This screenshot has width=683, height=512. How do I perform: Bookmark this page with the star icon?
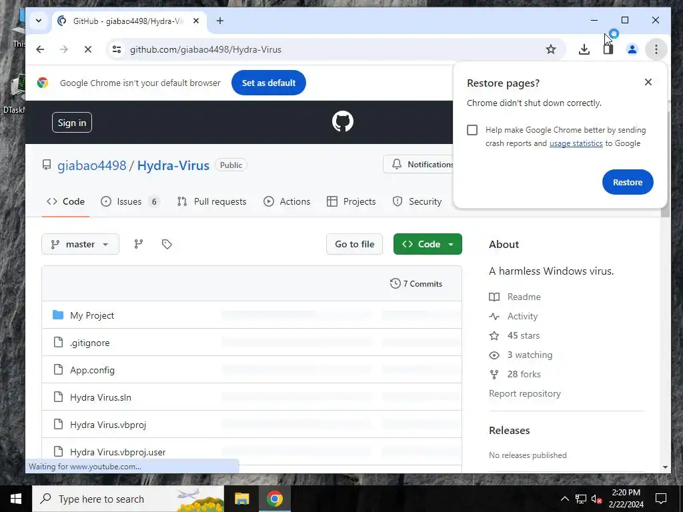pos(550,49)
